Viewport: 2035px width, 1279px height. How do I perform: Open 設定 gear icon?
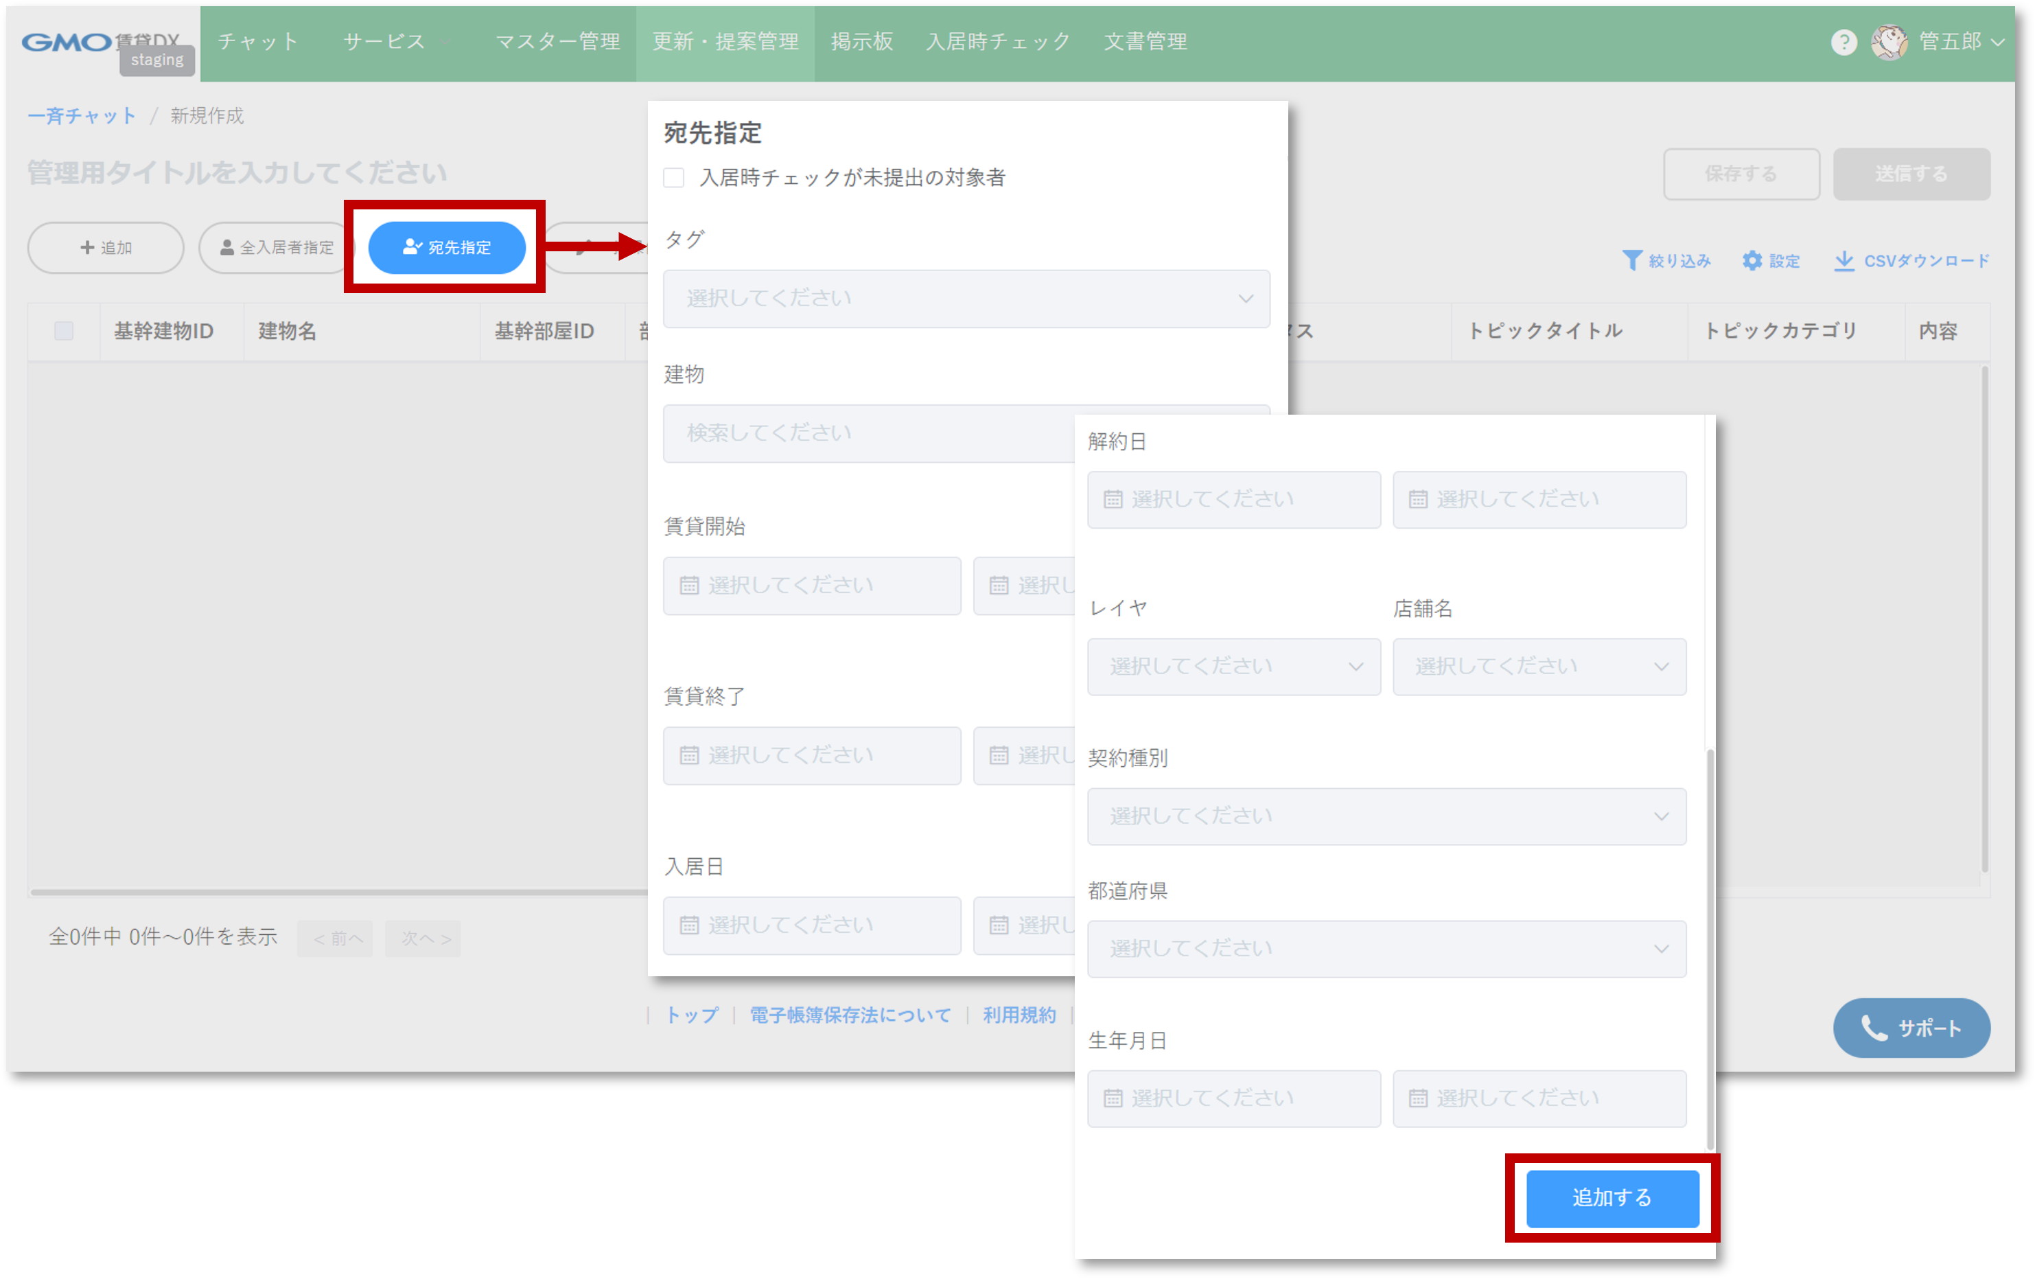[x=1752, y=260]
